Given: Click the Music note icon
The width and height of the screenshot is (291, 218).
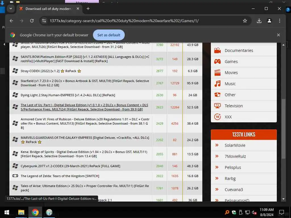Looking at the screenshot, I should point(217,84).
